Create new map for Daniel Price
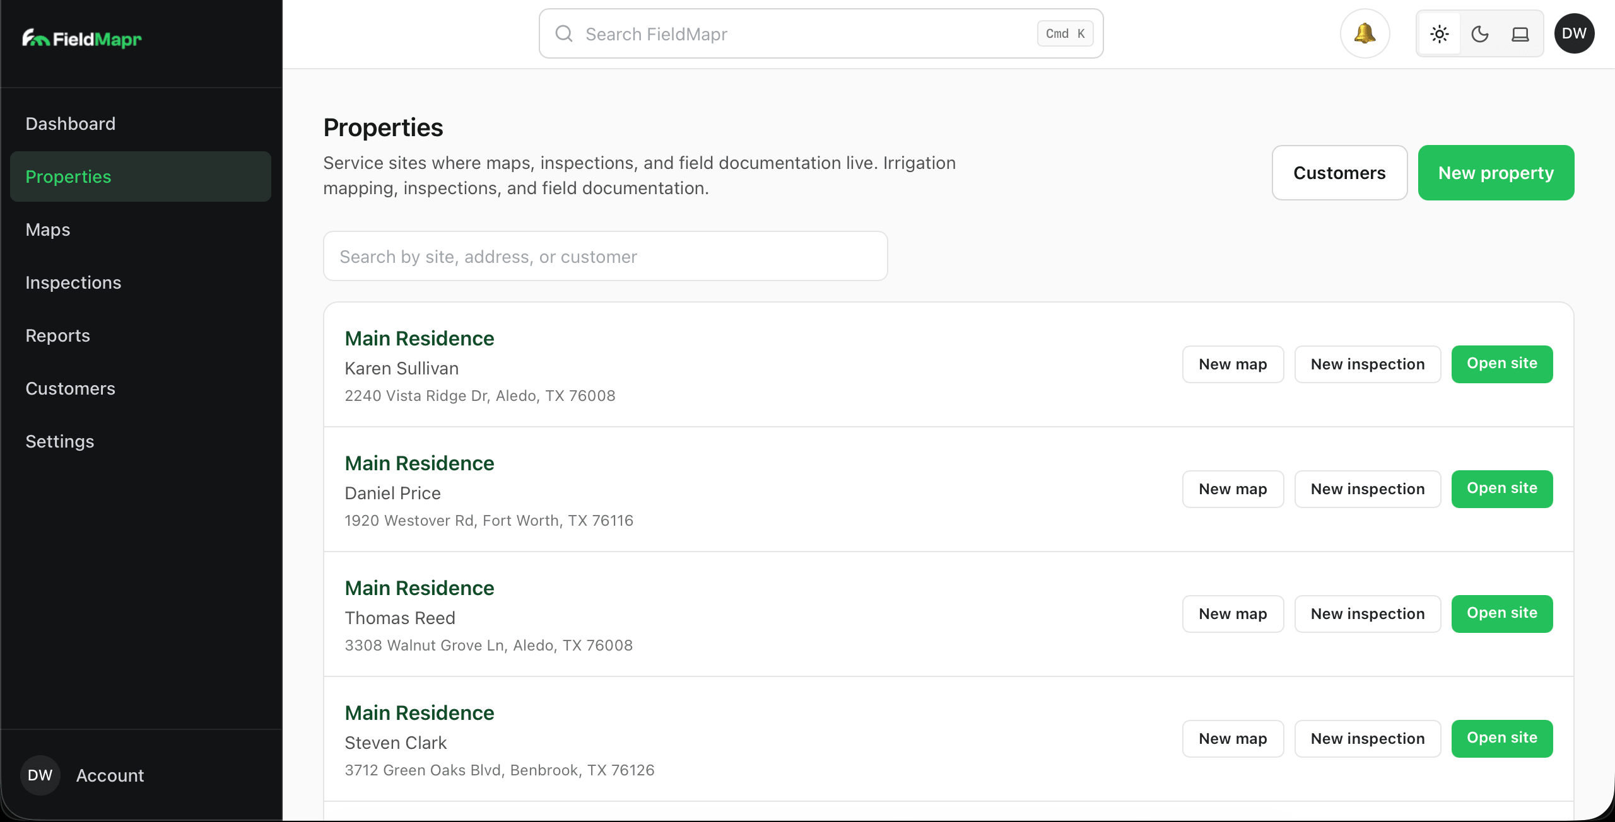The image size is (1615, 822). coord(1233,489)
